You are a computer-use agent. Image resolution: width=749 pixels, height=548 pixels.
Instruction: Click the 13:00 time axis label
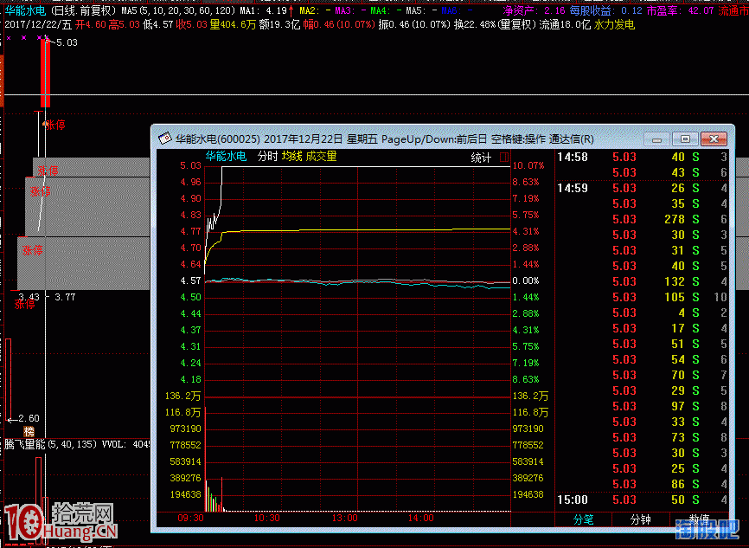(344, 518)
